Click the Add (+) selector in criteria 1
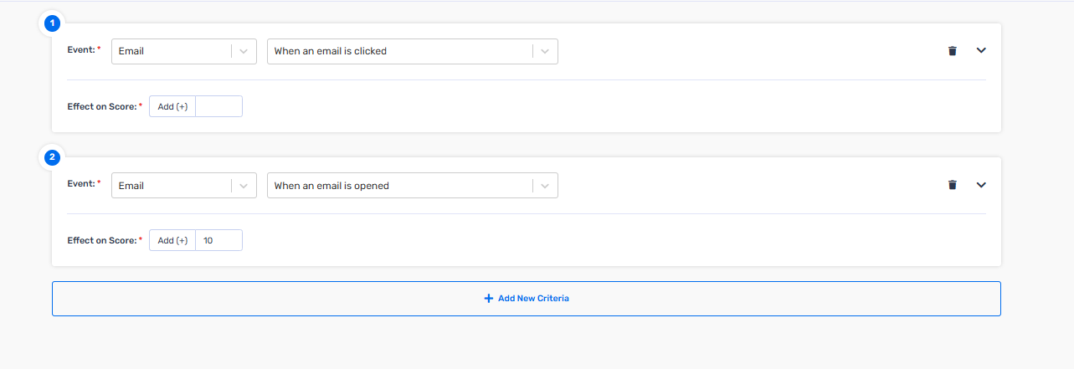The width and height of the screenshot is (1074, 369). (x=172, y=106)
